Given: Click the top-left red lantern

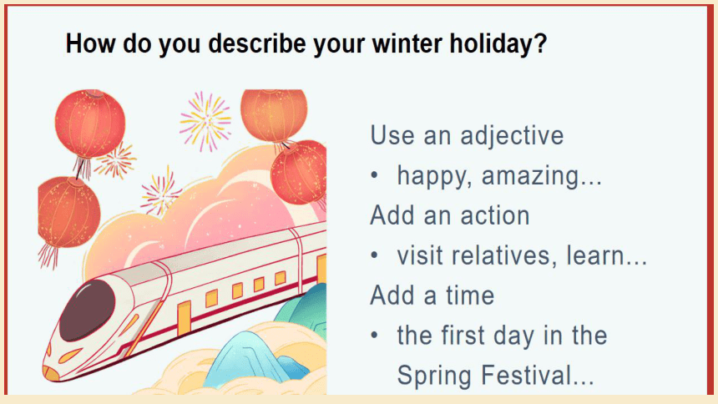Looking at the screenshot, I should (x=90, y=124).
